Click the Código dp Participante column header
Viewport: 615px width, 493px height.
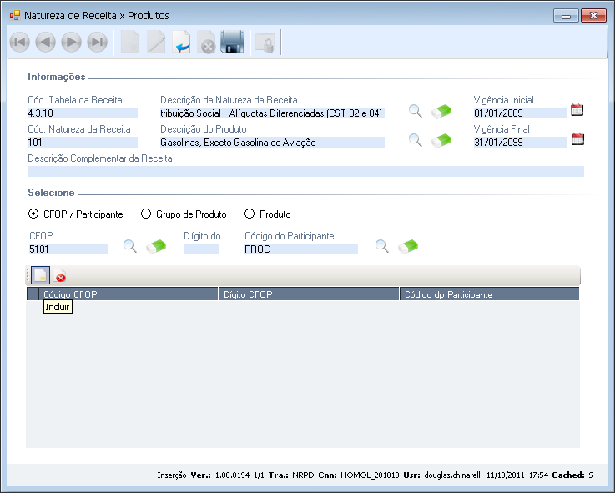tap(490, 294)
